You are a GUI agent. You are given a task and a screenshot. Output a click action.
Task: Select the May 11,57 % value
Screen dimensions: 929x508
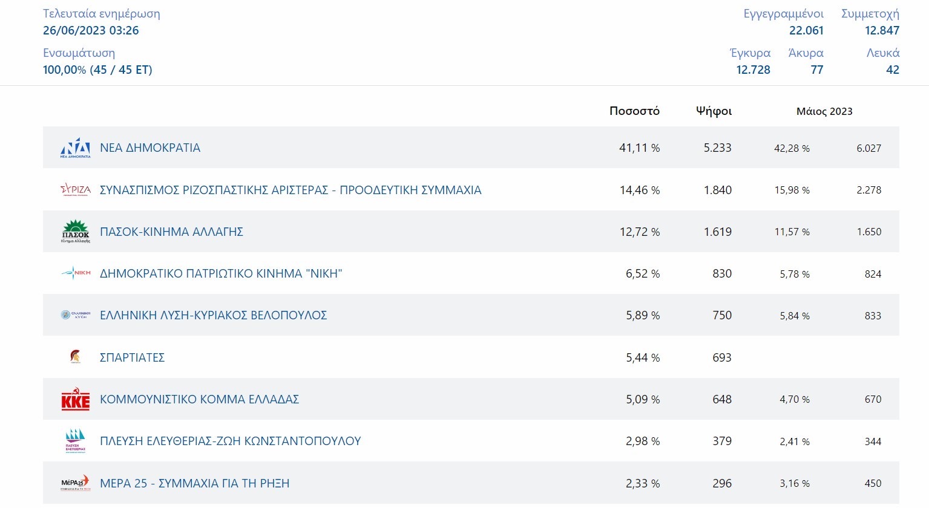tap(792, 232)
